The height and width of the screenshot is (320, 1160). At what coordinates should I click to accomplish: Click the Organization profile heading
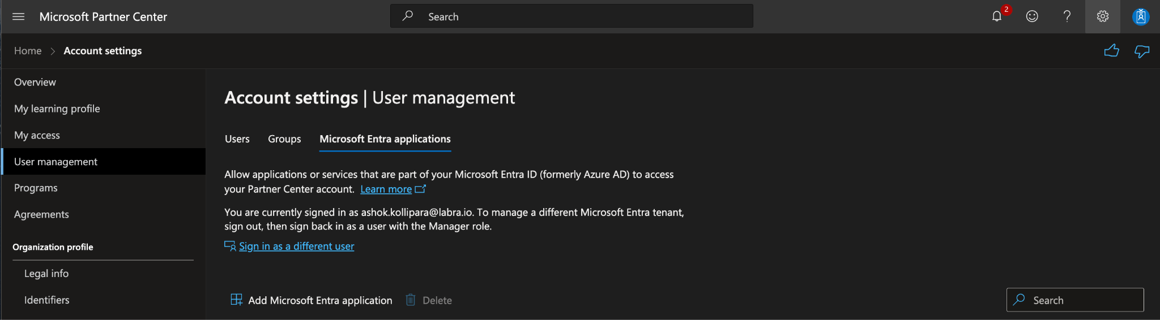point(53,247)
